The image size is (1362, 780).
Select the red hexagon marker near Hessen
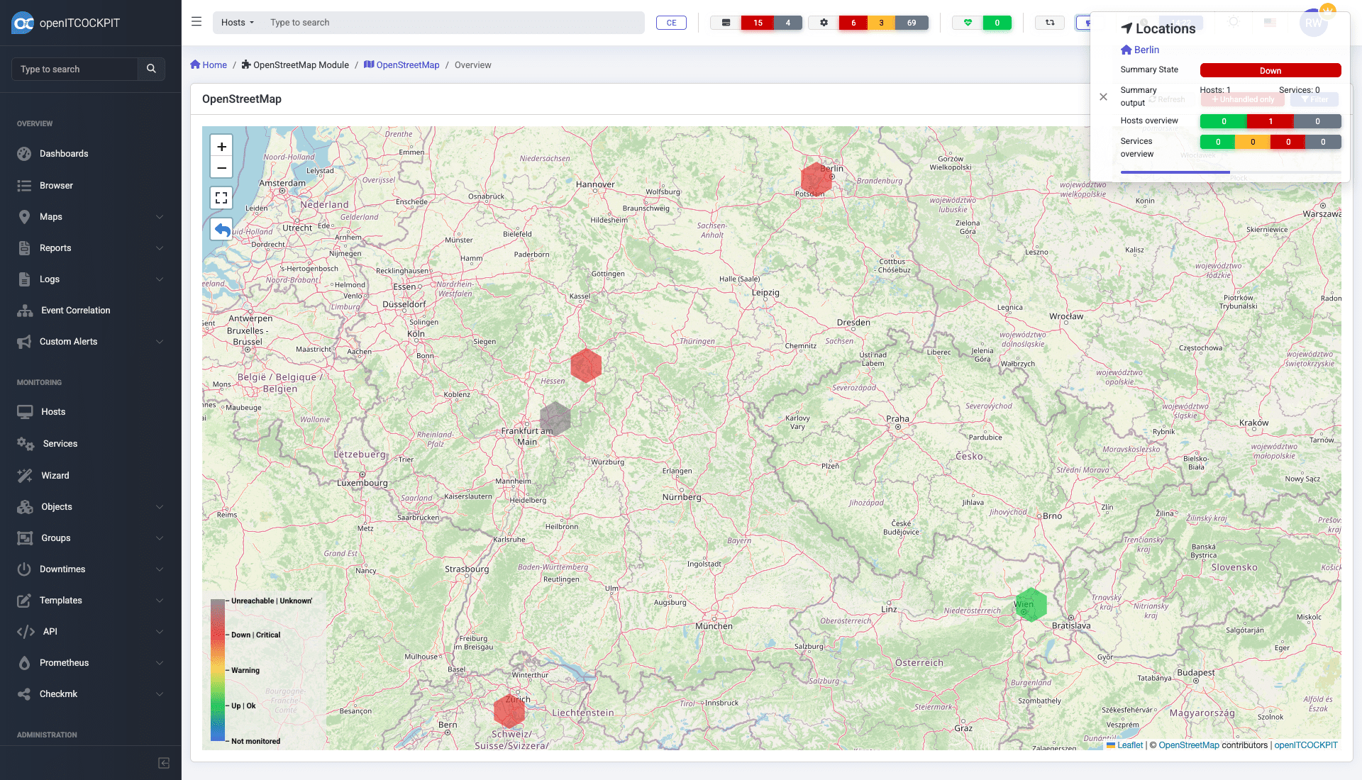[586, 365]
